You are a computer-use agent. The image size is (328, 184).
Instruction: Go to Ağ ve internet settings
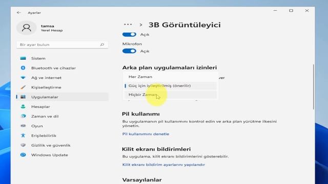[x=63, y=78]
